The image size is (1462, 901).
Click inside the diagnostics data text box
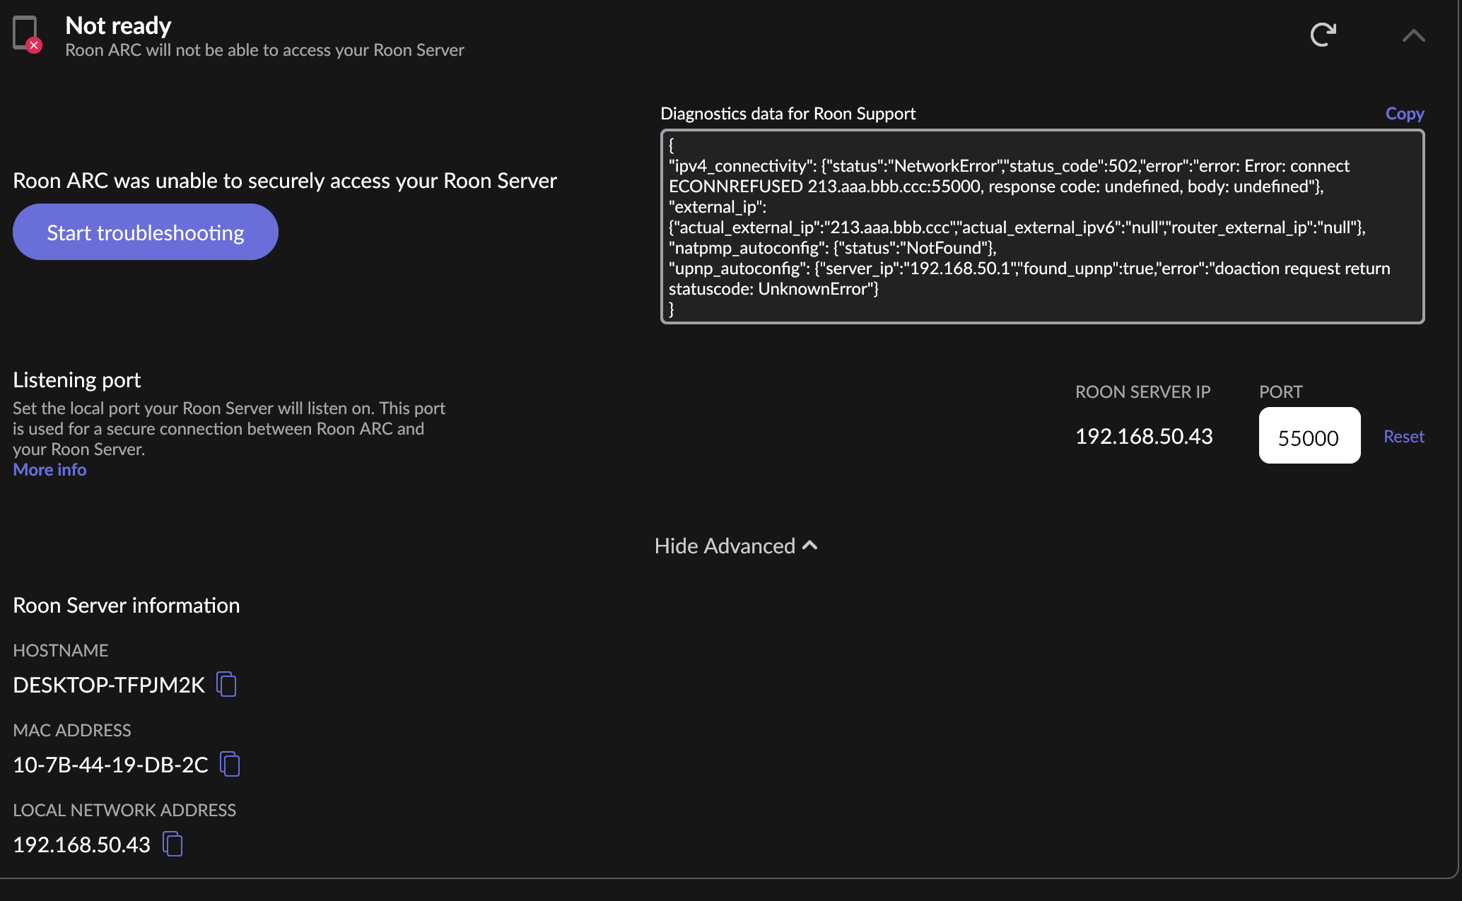point(1041,227)
